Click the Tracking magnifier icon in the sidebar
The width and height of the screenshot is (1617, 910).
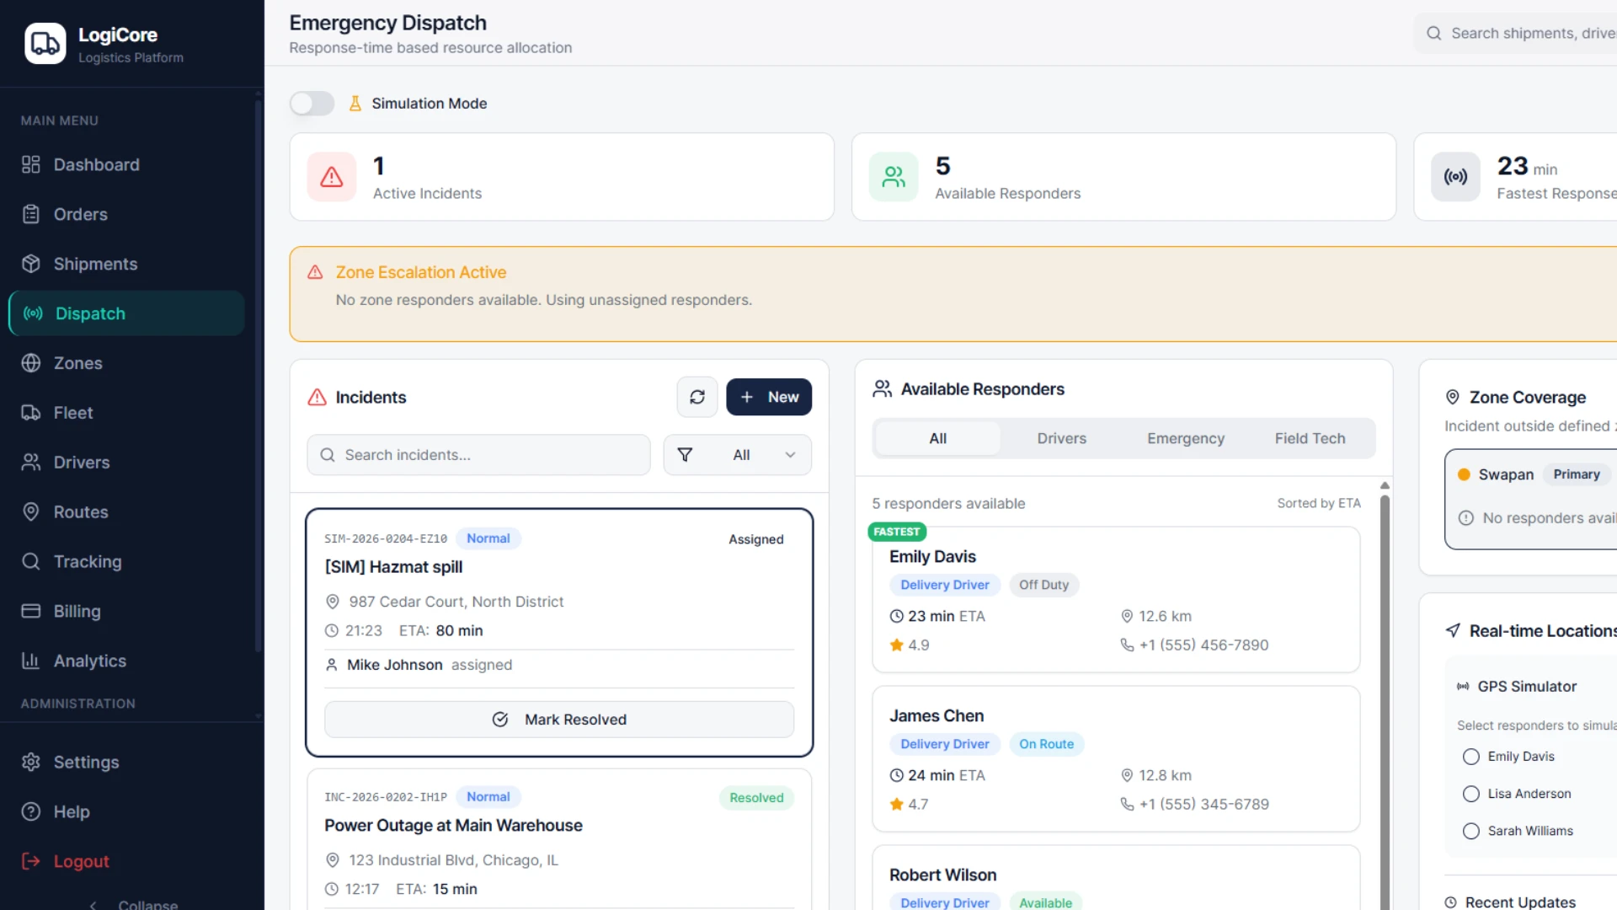[31, 562]
